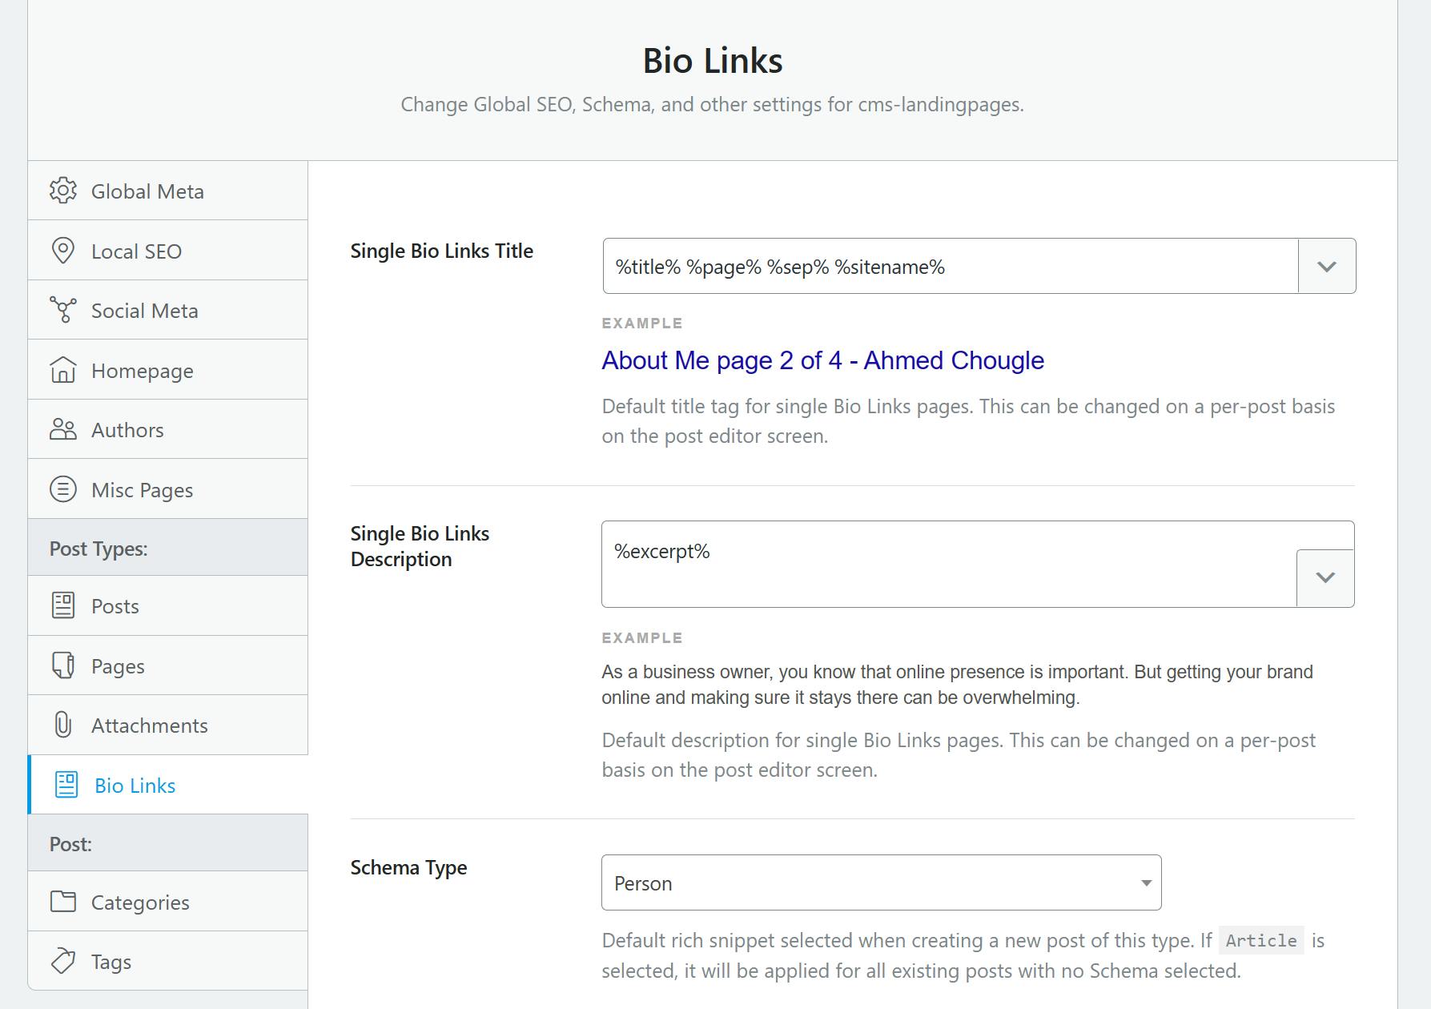Open the Posts post type tab
The height and width of the screenshot is (1009, 1431).
[x=168, y=605]
